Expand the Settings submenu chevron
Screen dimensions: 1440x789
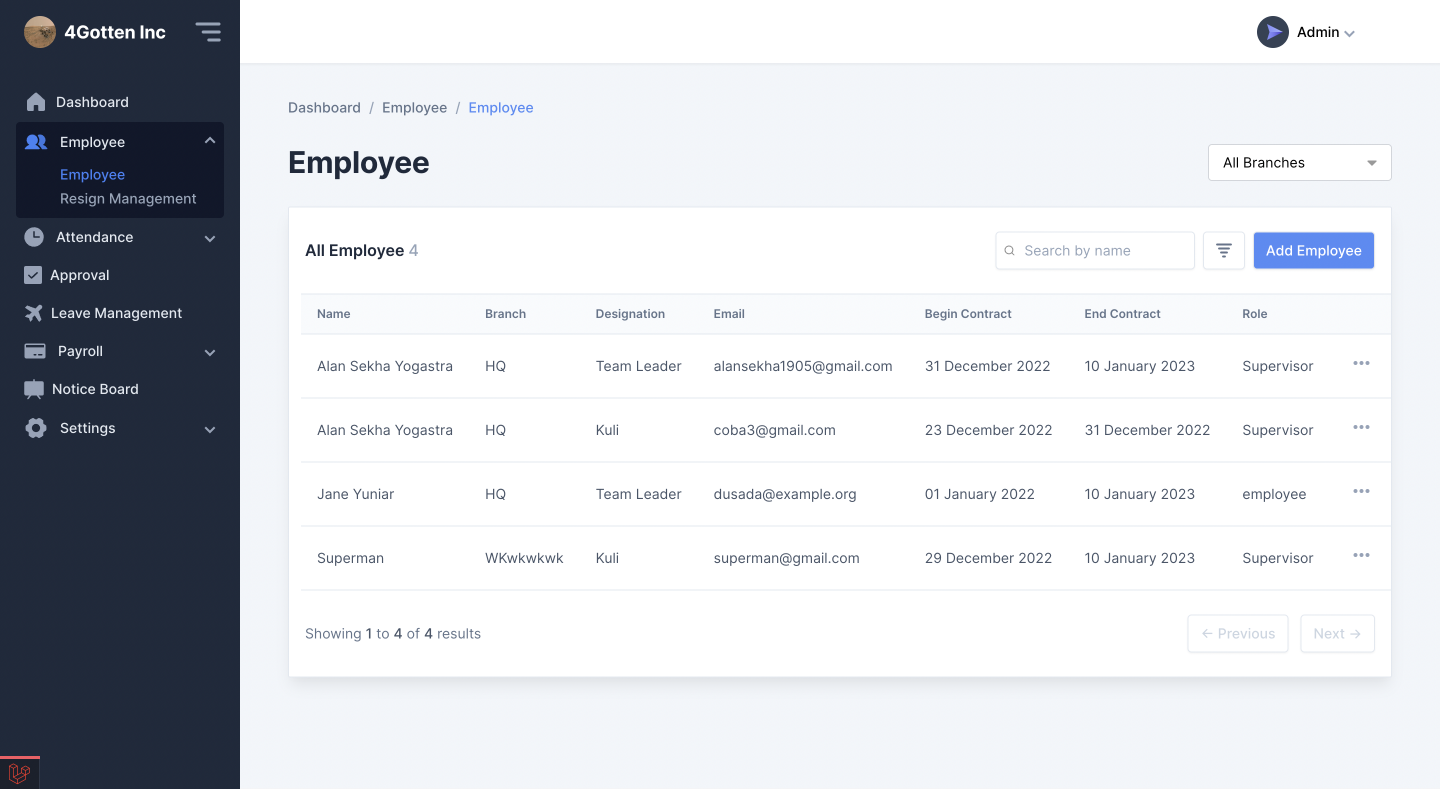[209, 430]
